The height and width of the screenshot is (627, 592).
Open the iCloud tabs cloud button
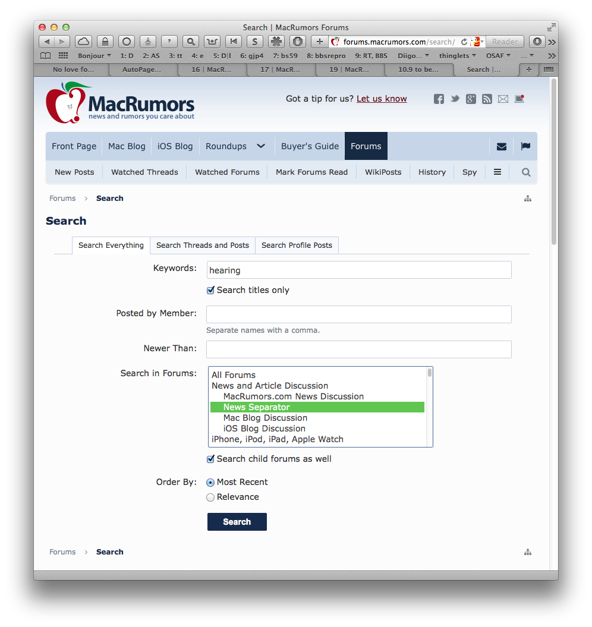[x=84, y=42]
